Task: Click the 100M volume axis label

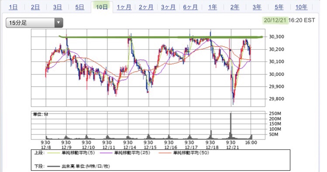Action: [275, 129]
